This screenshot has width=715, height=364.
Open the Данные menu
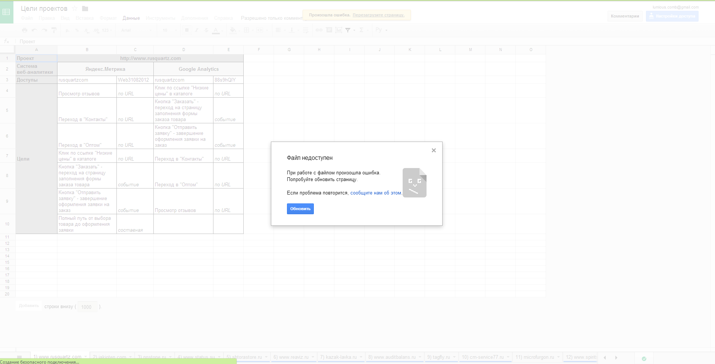tap(131, 18)
